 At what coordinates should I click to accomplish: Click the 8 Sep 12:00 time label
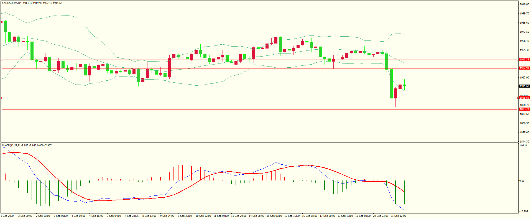[x=149, y=216]
